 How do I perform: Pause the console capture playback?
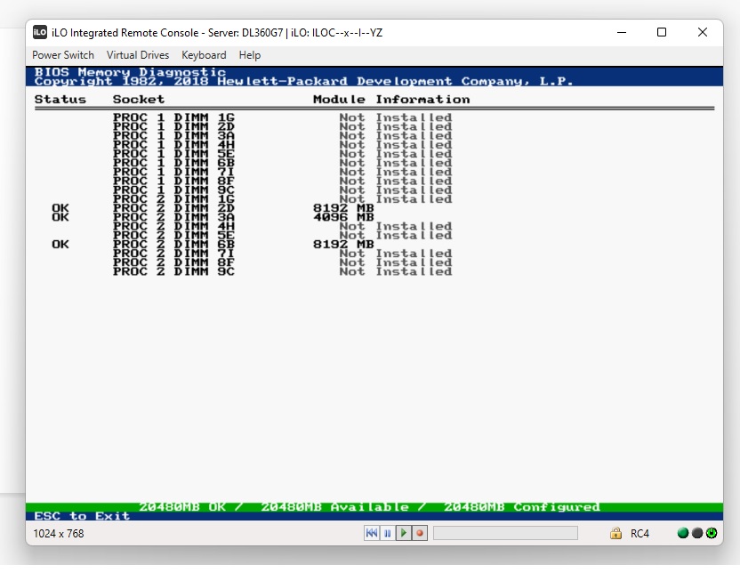tap(388, 533)
